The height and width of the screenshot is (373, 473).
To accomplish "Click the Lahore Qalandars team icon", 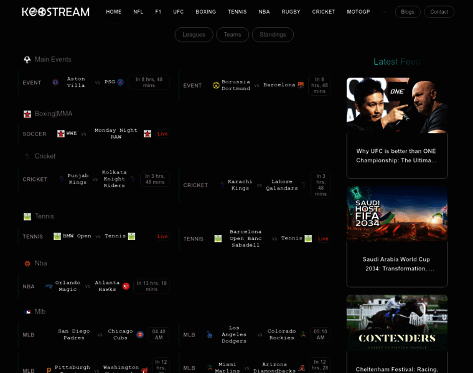I will (x=304, y=185).
